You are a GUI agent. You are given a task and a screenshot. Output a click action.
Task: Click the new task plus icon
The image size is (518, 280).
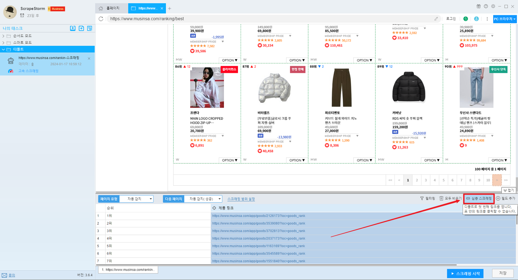pyautogui.click(x=81, y=28)
